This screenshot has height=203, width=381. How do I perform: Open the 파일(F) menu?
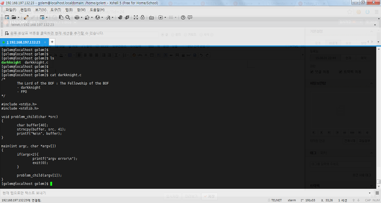(x=11, y=10)
